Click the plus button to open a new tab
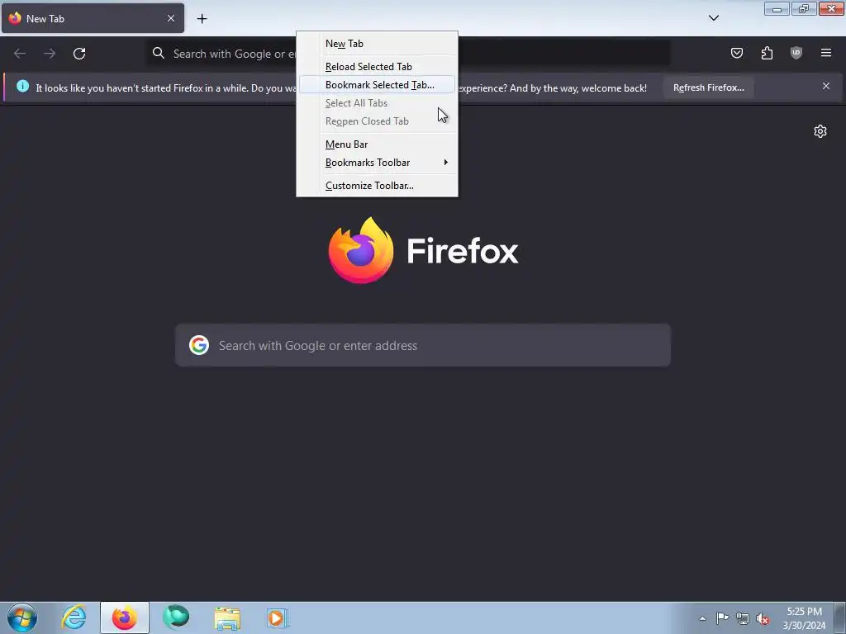The height and width of the screenshot is (634, 846). coord(202,19)
